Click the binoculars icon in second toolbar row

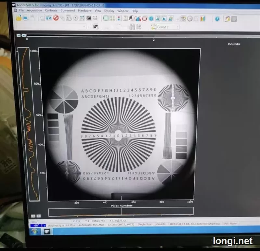click(132, 27)
